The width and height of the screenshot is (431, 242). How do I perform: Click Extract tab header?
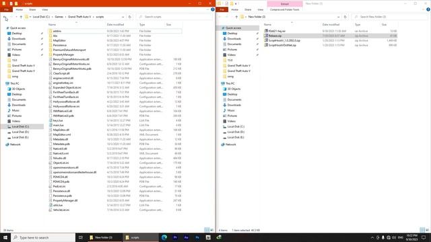tap(285, 4)
